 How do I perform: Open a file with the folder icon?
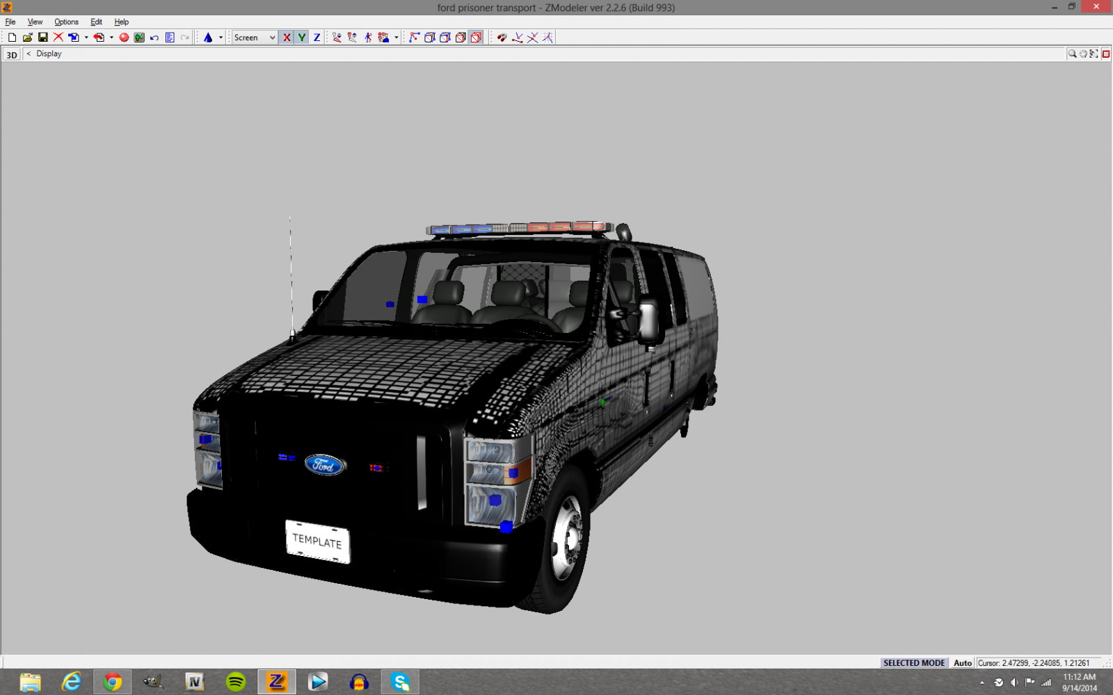click(27, 38)
